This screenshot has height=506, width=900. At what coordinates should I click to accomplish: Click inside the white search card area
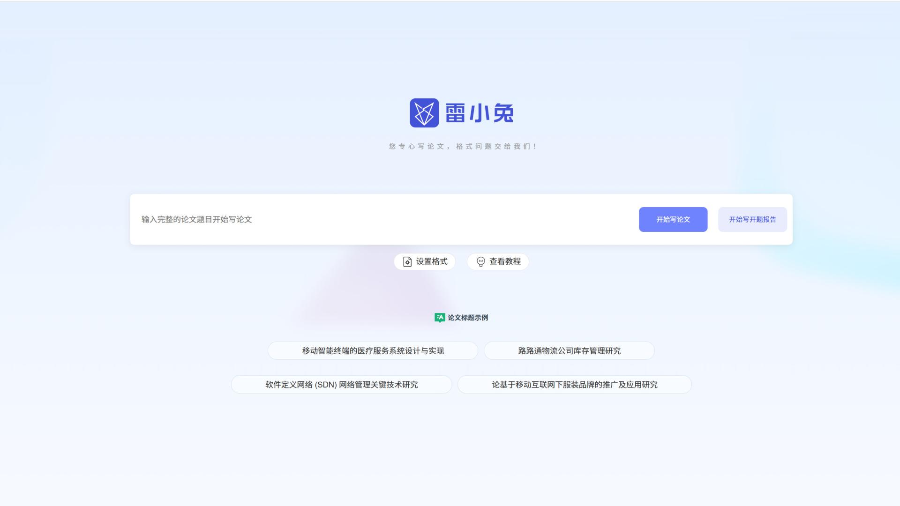461,219
